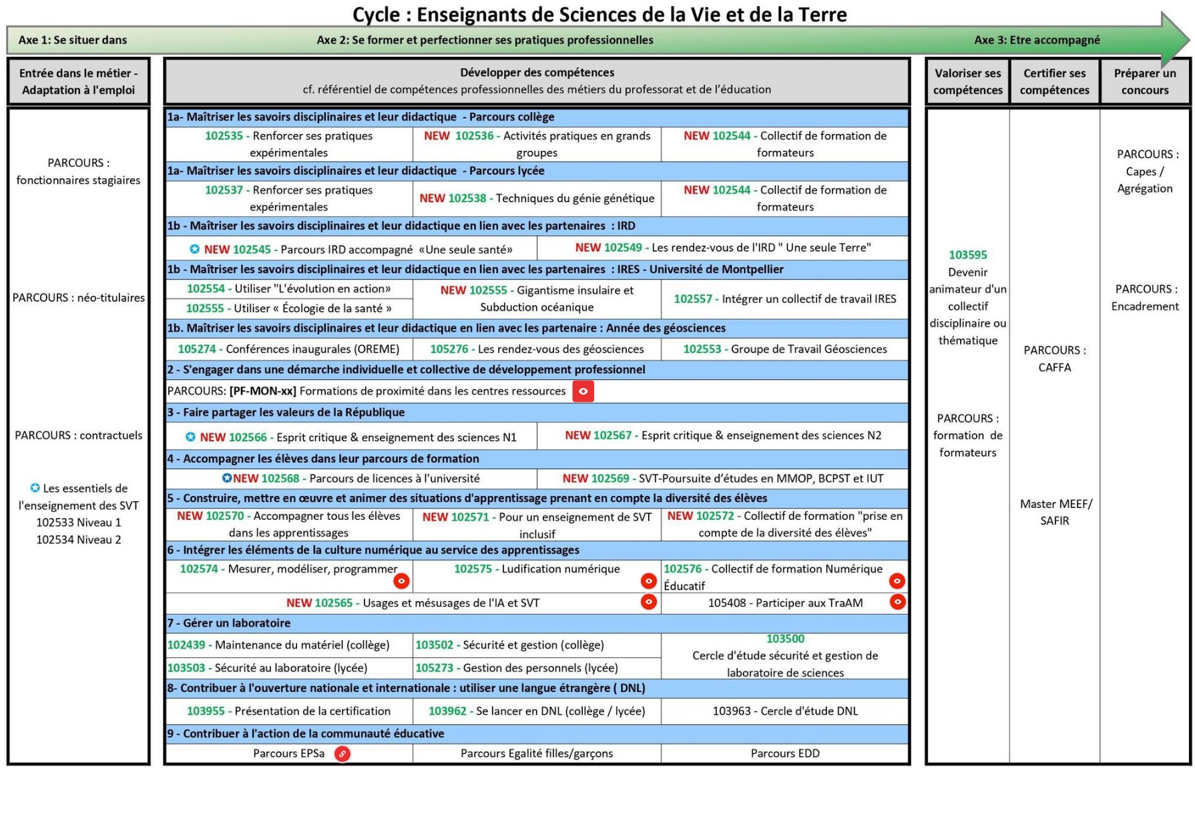Click eye icon next to Ludification numérique

[x=648, y=581]
